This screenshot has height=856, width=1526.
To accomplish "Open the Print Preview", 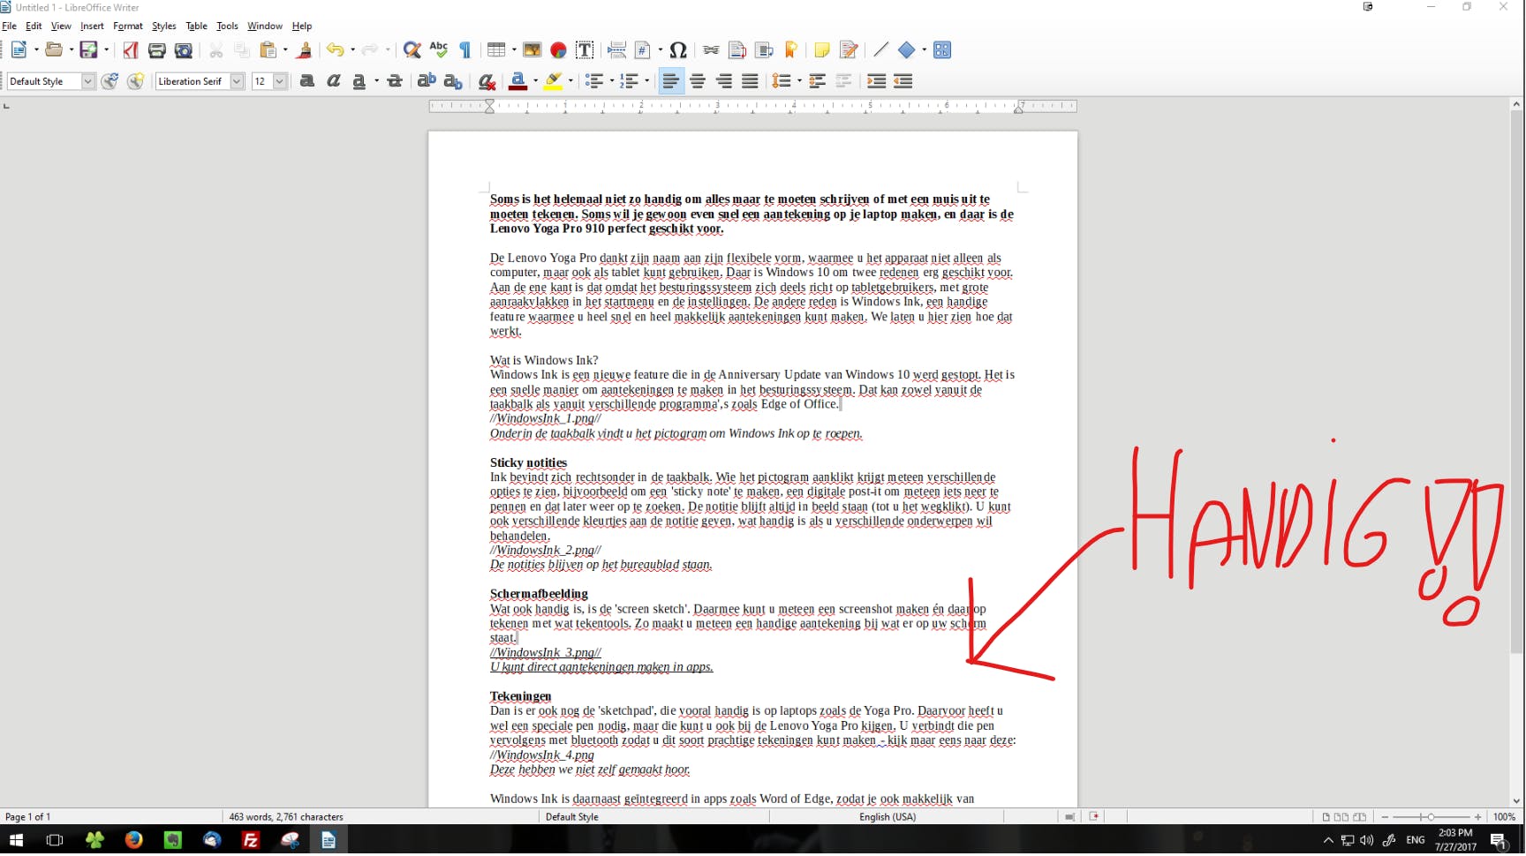I will (x=184, y=50).
